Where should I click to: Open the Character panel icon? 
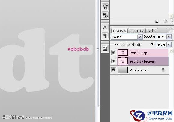pyautogui.click(x=105, y=27)
